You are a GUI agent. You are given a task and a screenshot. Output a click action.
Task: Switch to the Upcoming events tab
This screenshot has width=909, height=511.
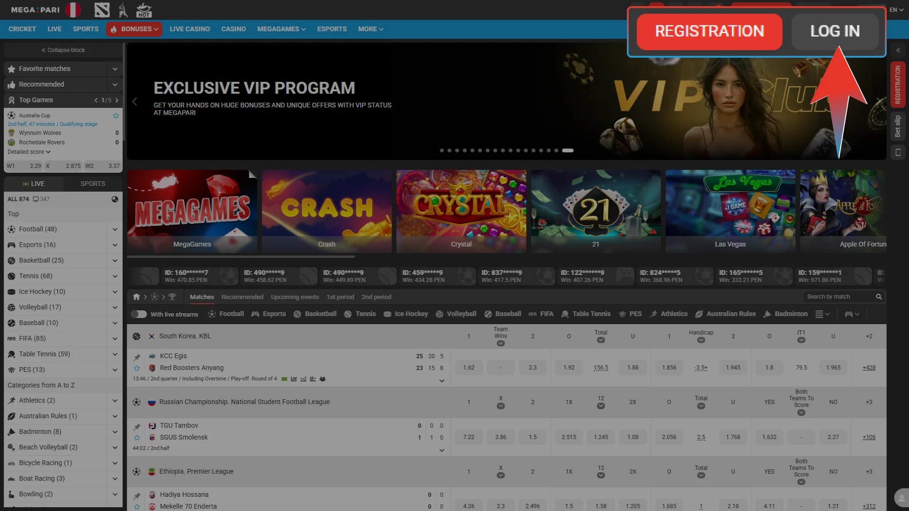pos(294,297)
